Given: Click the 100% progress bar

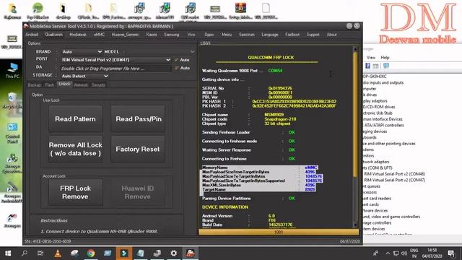Looking at the screenshot, I should 279,233.
